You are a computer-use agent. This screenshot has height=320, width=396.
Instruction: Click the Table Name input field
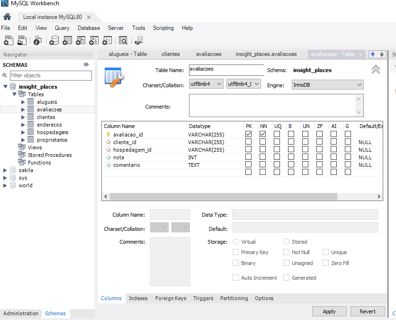point(226,70)
